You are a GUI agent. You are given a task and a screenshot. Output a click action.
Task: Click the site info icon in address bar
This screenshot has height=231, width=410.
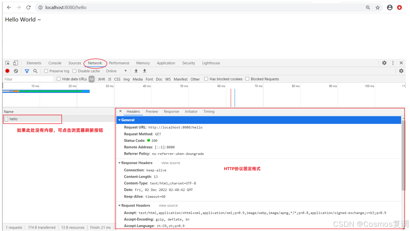[41, 8]
